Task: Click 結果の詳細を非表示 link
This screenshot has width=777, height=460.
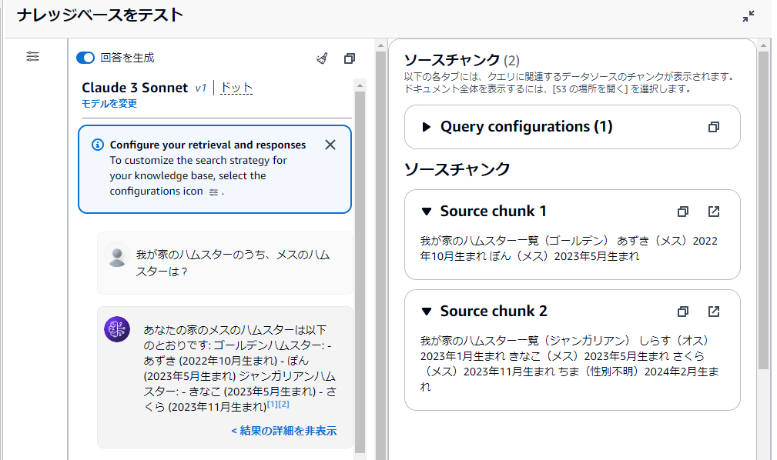Action: 284,431
